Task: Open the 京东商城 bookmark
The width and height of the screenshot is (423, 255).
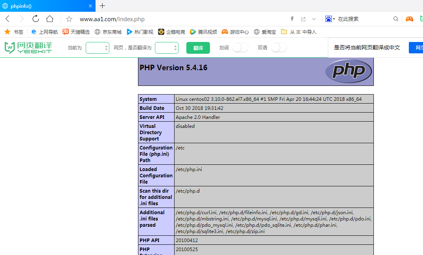Action: [x=108, y=32]
